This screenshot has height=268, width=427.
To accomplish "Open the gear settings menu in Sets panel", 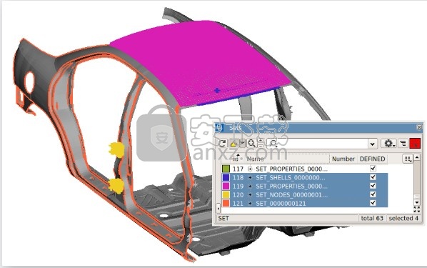I will 389,144.
